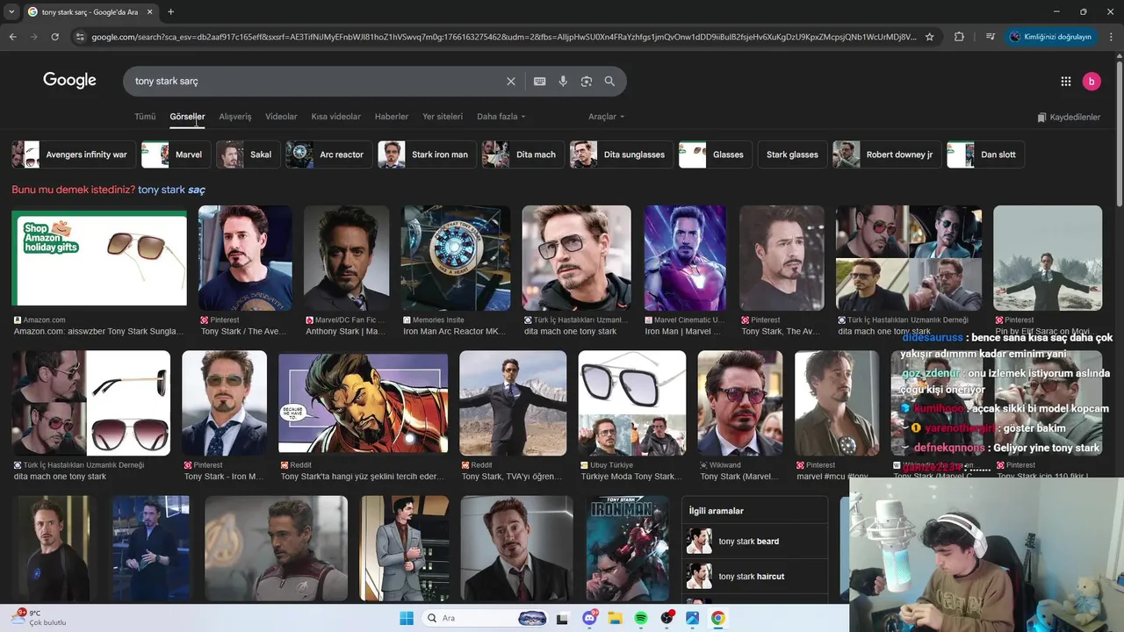This screenshot has width=1124, height=632.
Task: Click the Chrome address bar
Action: tap(503, 37)
